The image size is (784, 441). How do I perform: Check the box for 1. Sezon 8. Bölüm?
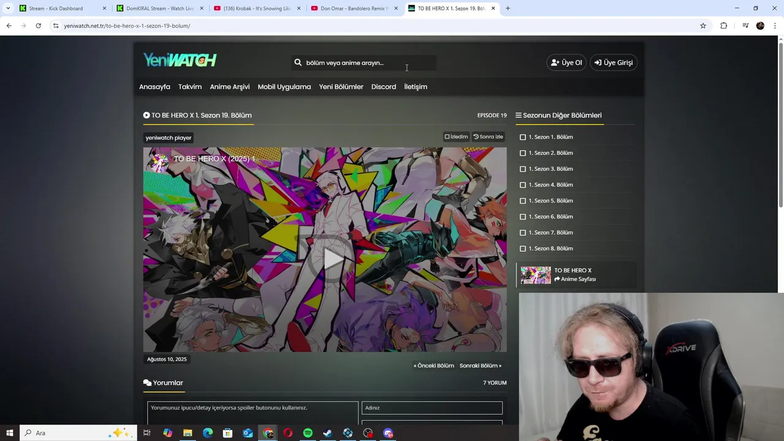522,249
